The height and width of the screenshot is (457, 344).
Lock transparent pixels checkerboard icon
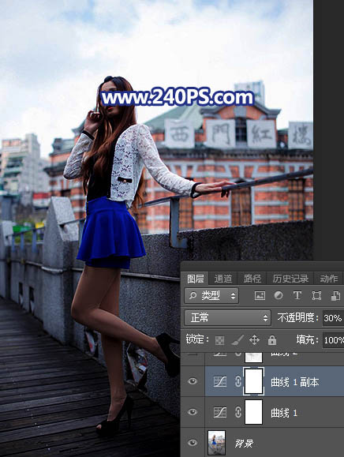tap(219, 340)
